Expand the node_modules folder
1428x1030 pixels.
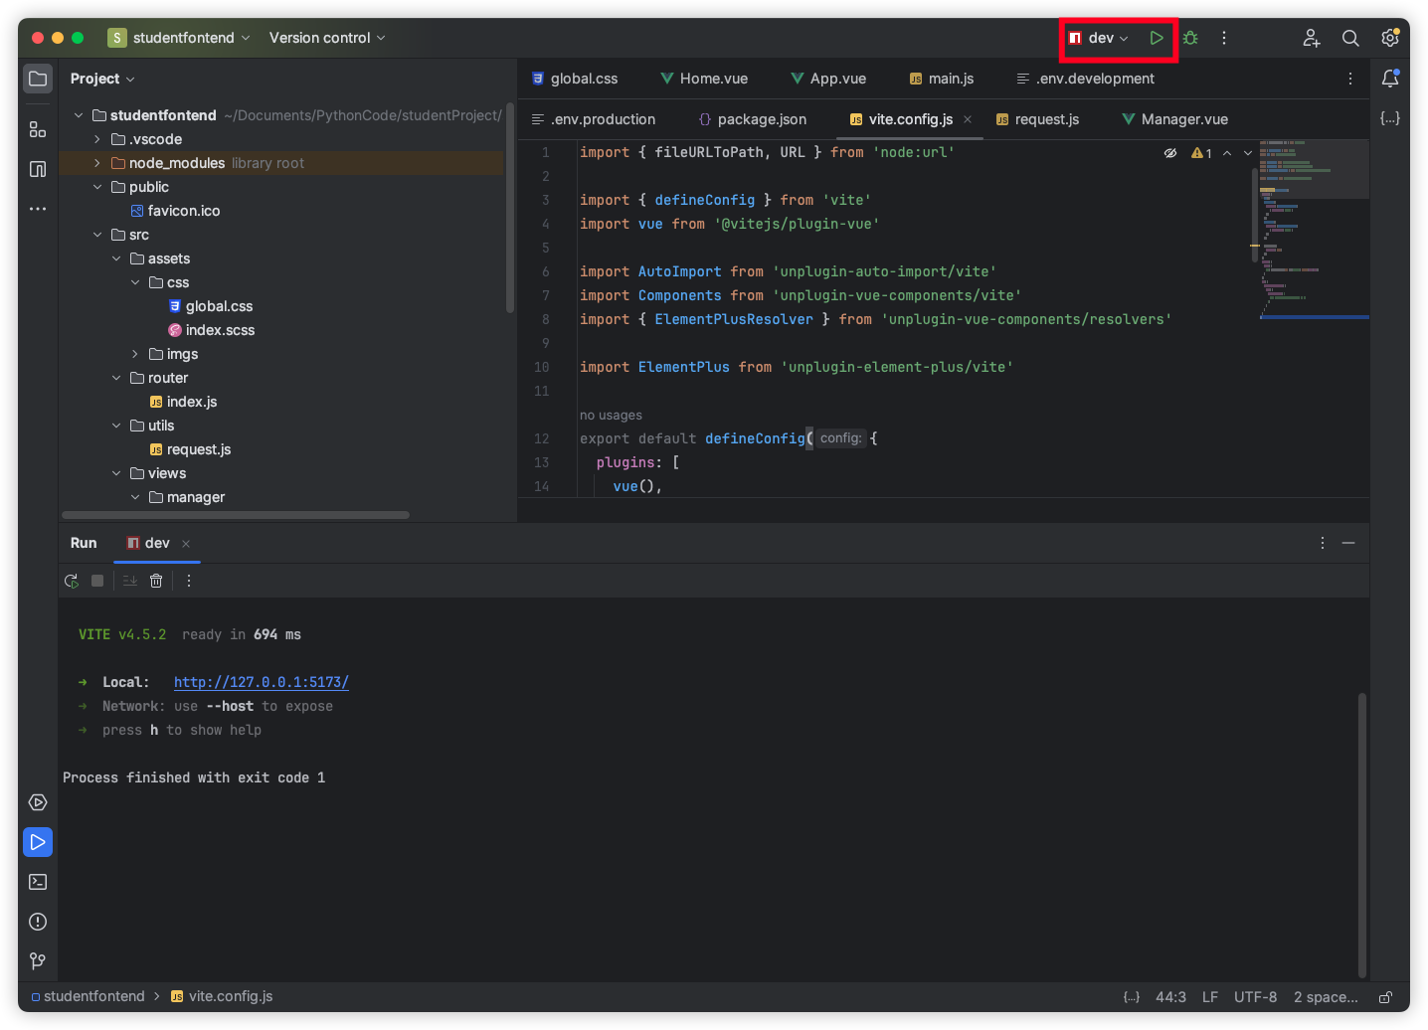click(x=97, y=163)
